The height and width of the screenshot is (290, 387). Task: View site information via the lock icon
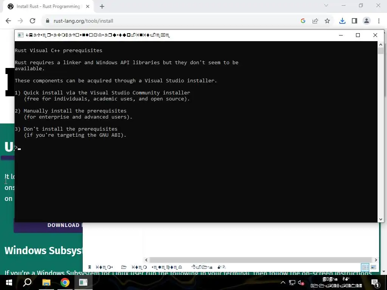click(x=48, y=21)
